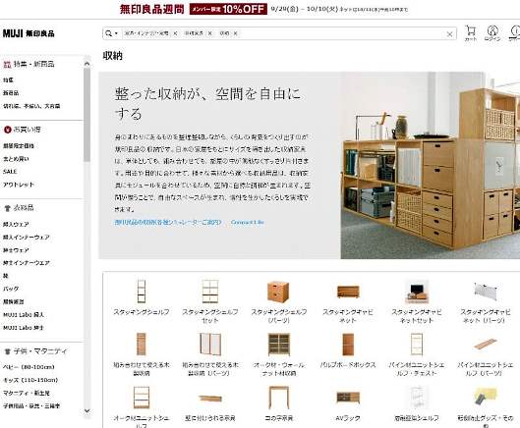This screenshot has height=428, width=520.
Task: Open the 無印良品週間 10%OFF top banner
Action: (x=263, y=9)
